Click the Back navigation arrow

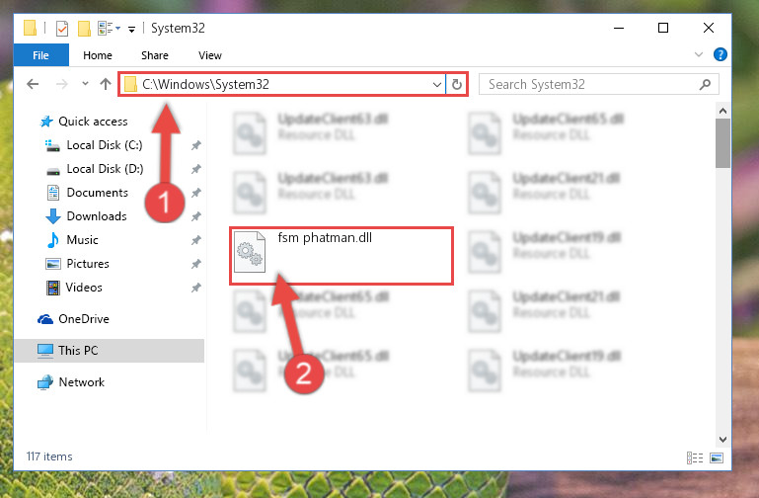(x=33, y=84)
